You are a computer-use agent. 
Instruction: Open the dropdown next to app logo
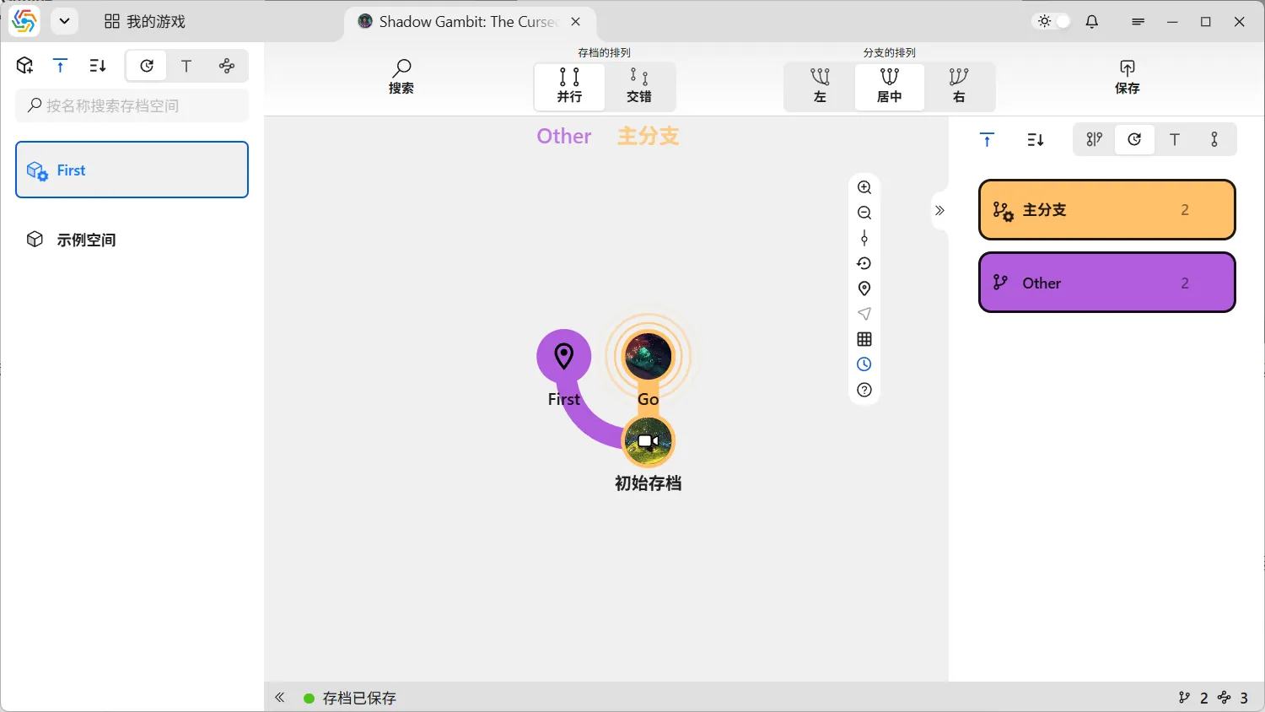[64, 22]
